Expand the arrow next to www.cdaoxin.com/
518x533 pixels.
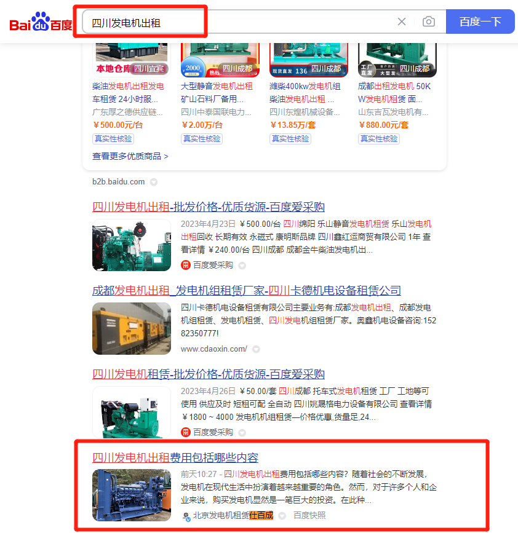click(x=256, y=349)
